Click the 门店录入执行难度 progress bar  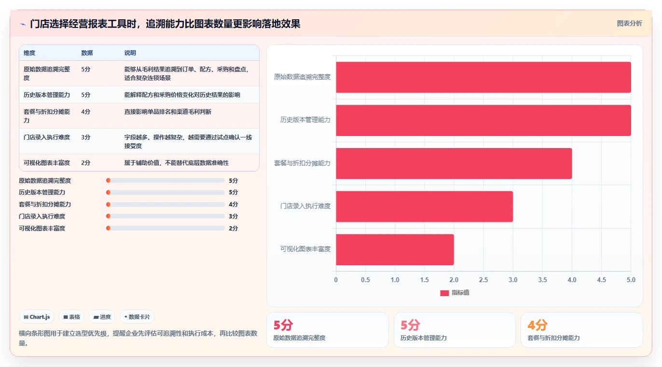(x=165, y=217)
